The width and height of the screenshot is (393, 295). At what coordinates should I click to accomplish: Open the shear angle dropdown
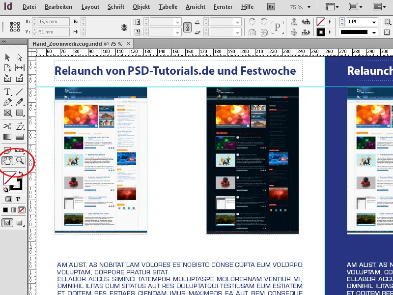tap(237, 32)
